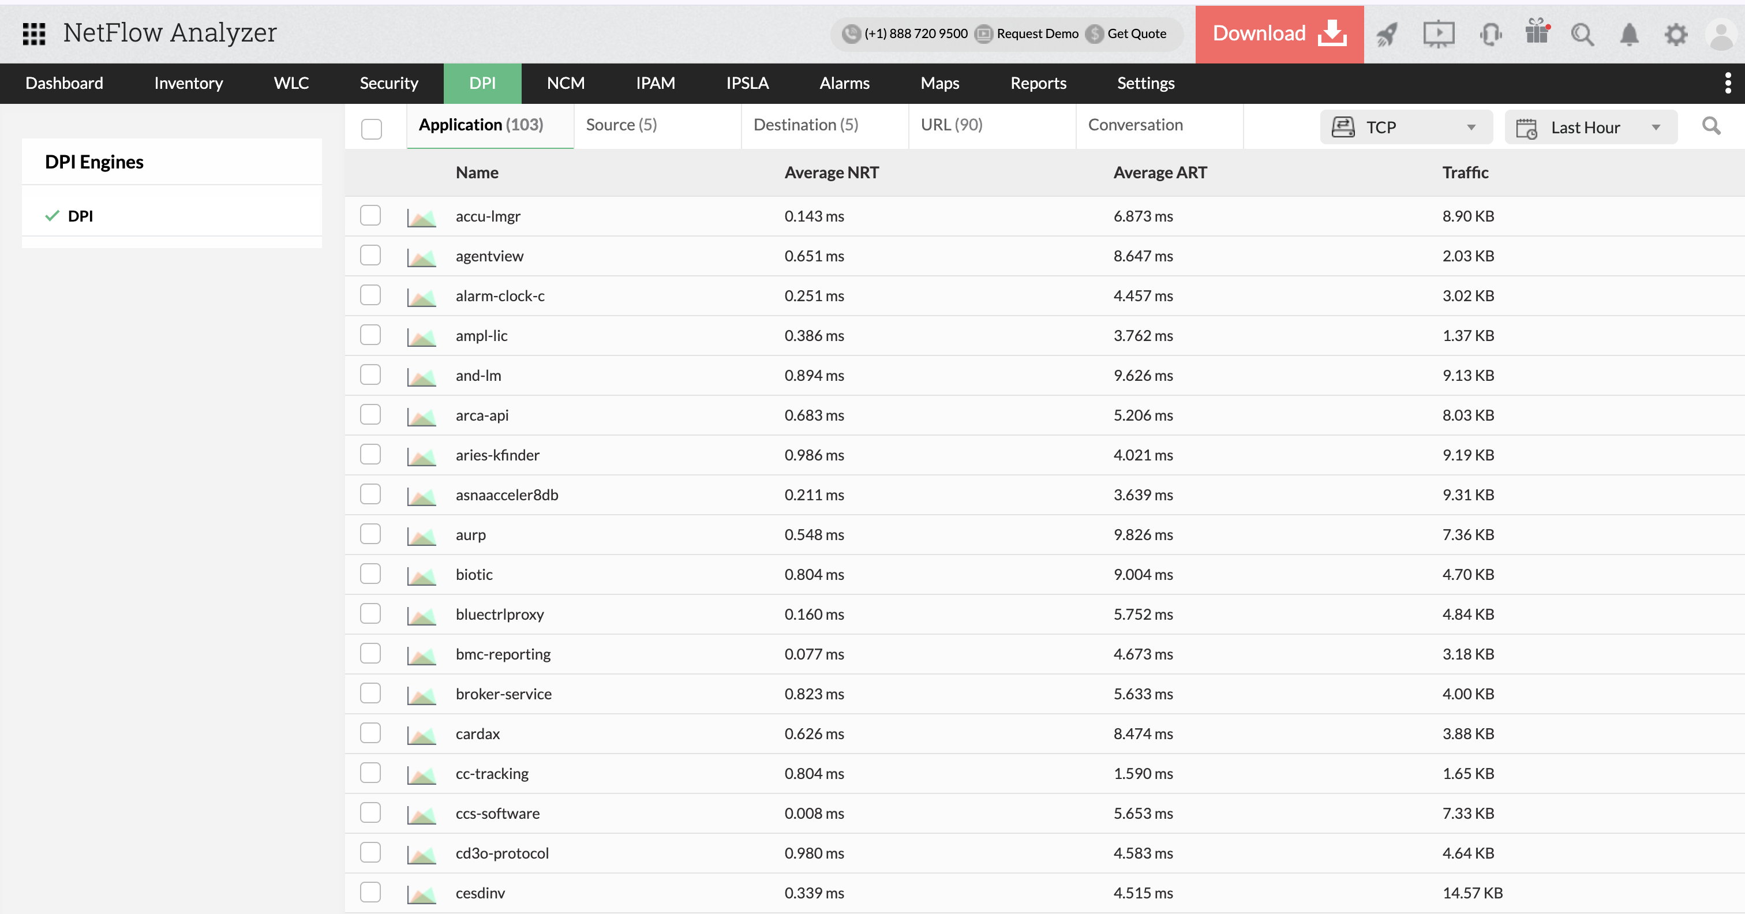Open the Reports menu item
Screen dimensions: 1745x914
[x=1039, y=83]
